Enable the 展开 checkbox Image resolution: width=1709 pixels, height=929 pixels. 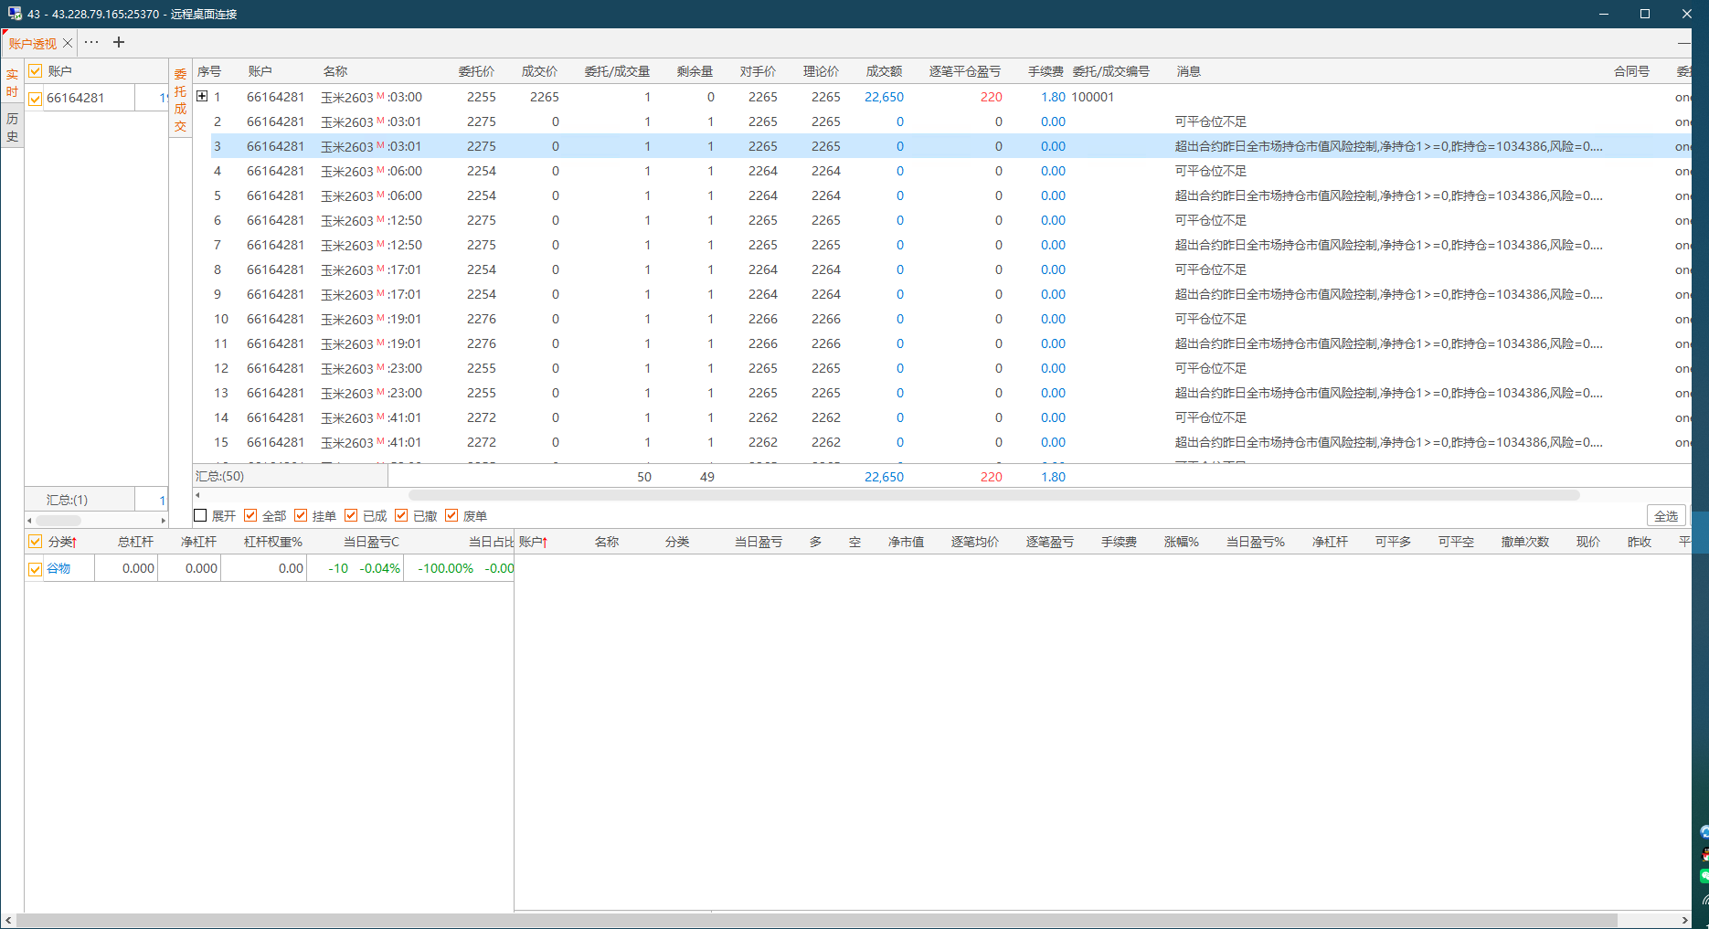[x=201, y=515]
